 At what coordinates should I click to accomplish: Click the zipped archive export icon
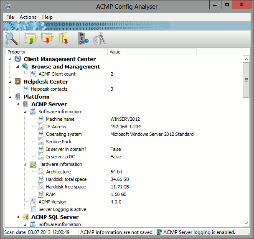63,38
